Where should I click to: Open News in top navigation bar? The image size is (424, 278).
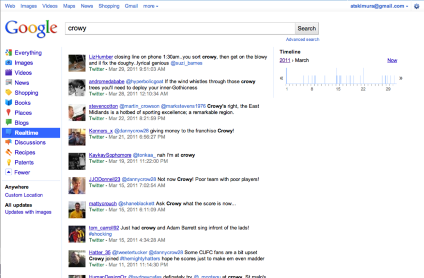pos(87,6)
